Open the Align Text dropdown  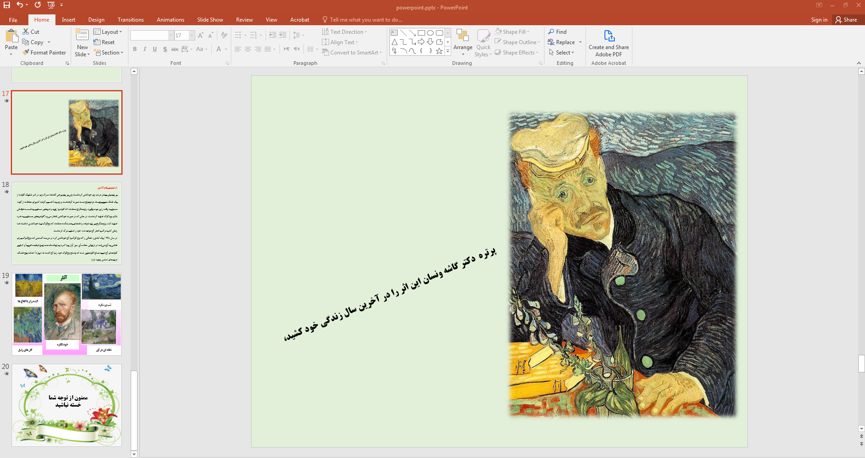[x=340, y=42]
